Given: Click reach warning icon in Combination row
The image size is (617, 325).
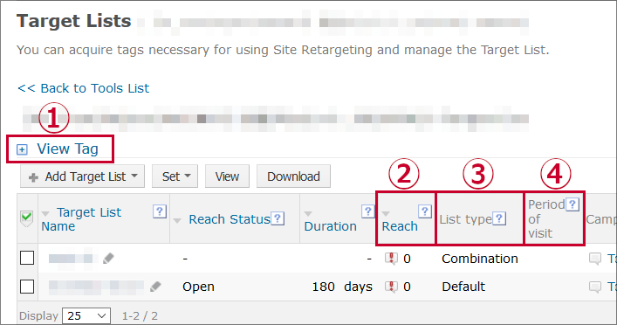Looking at the screenshot, I should pos(391,259).
